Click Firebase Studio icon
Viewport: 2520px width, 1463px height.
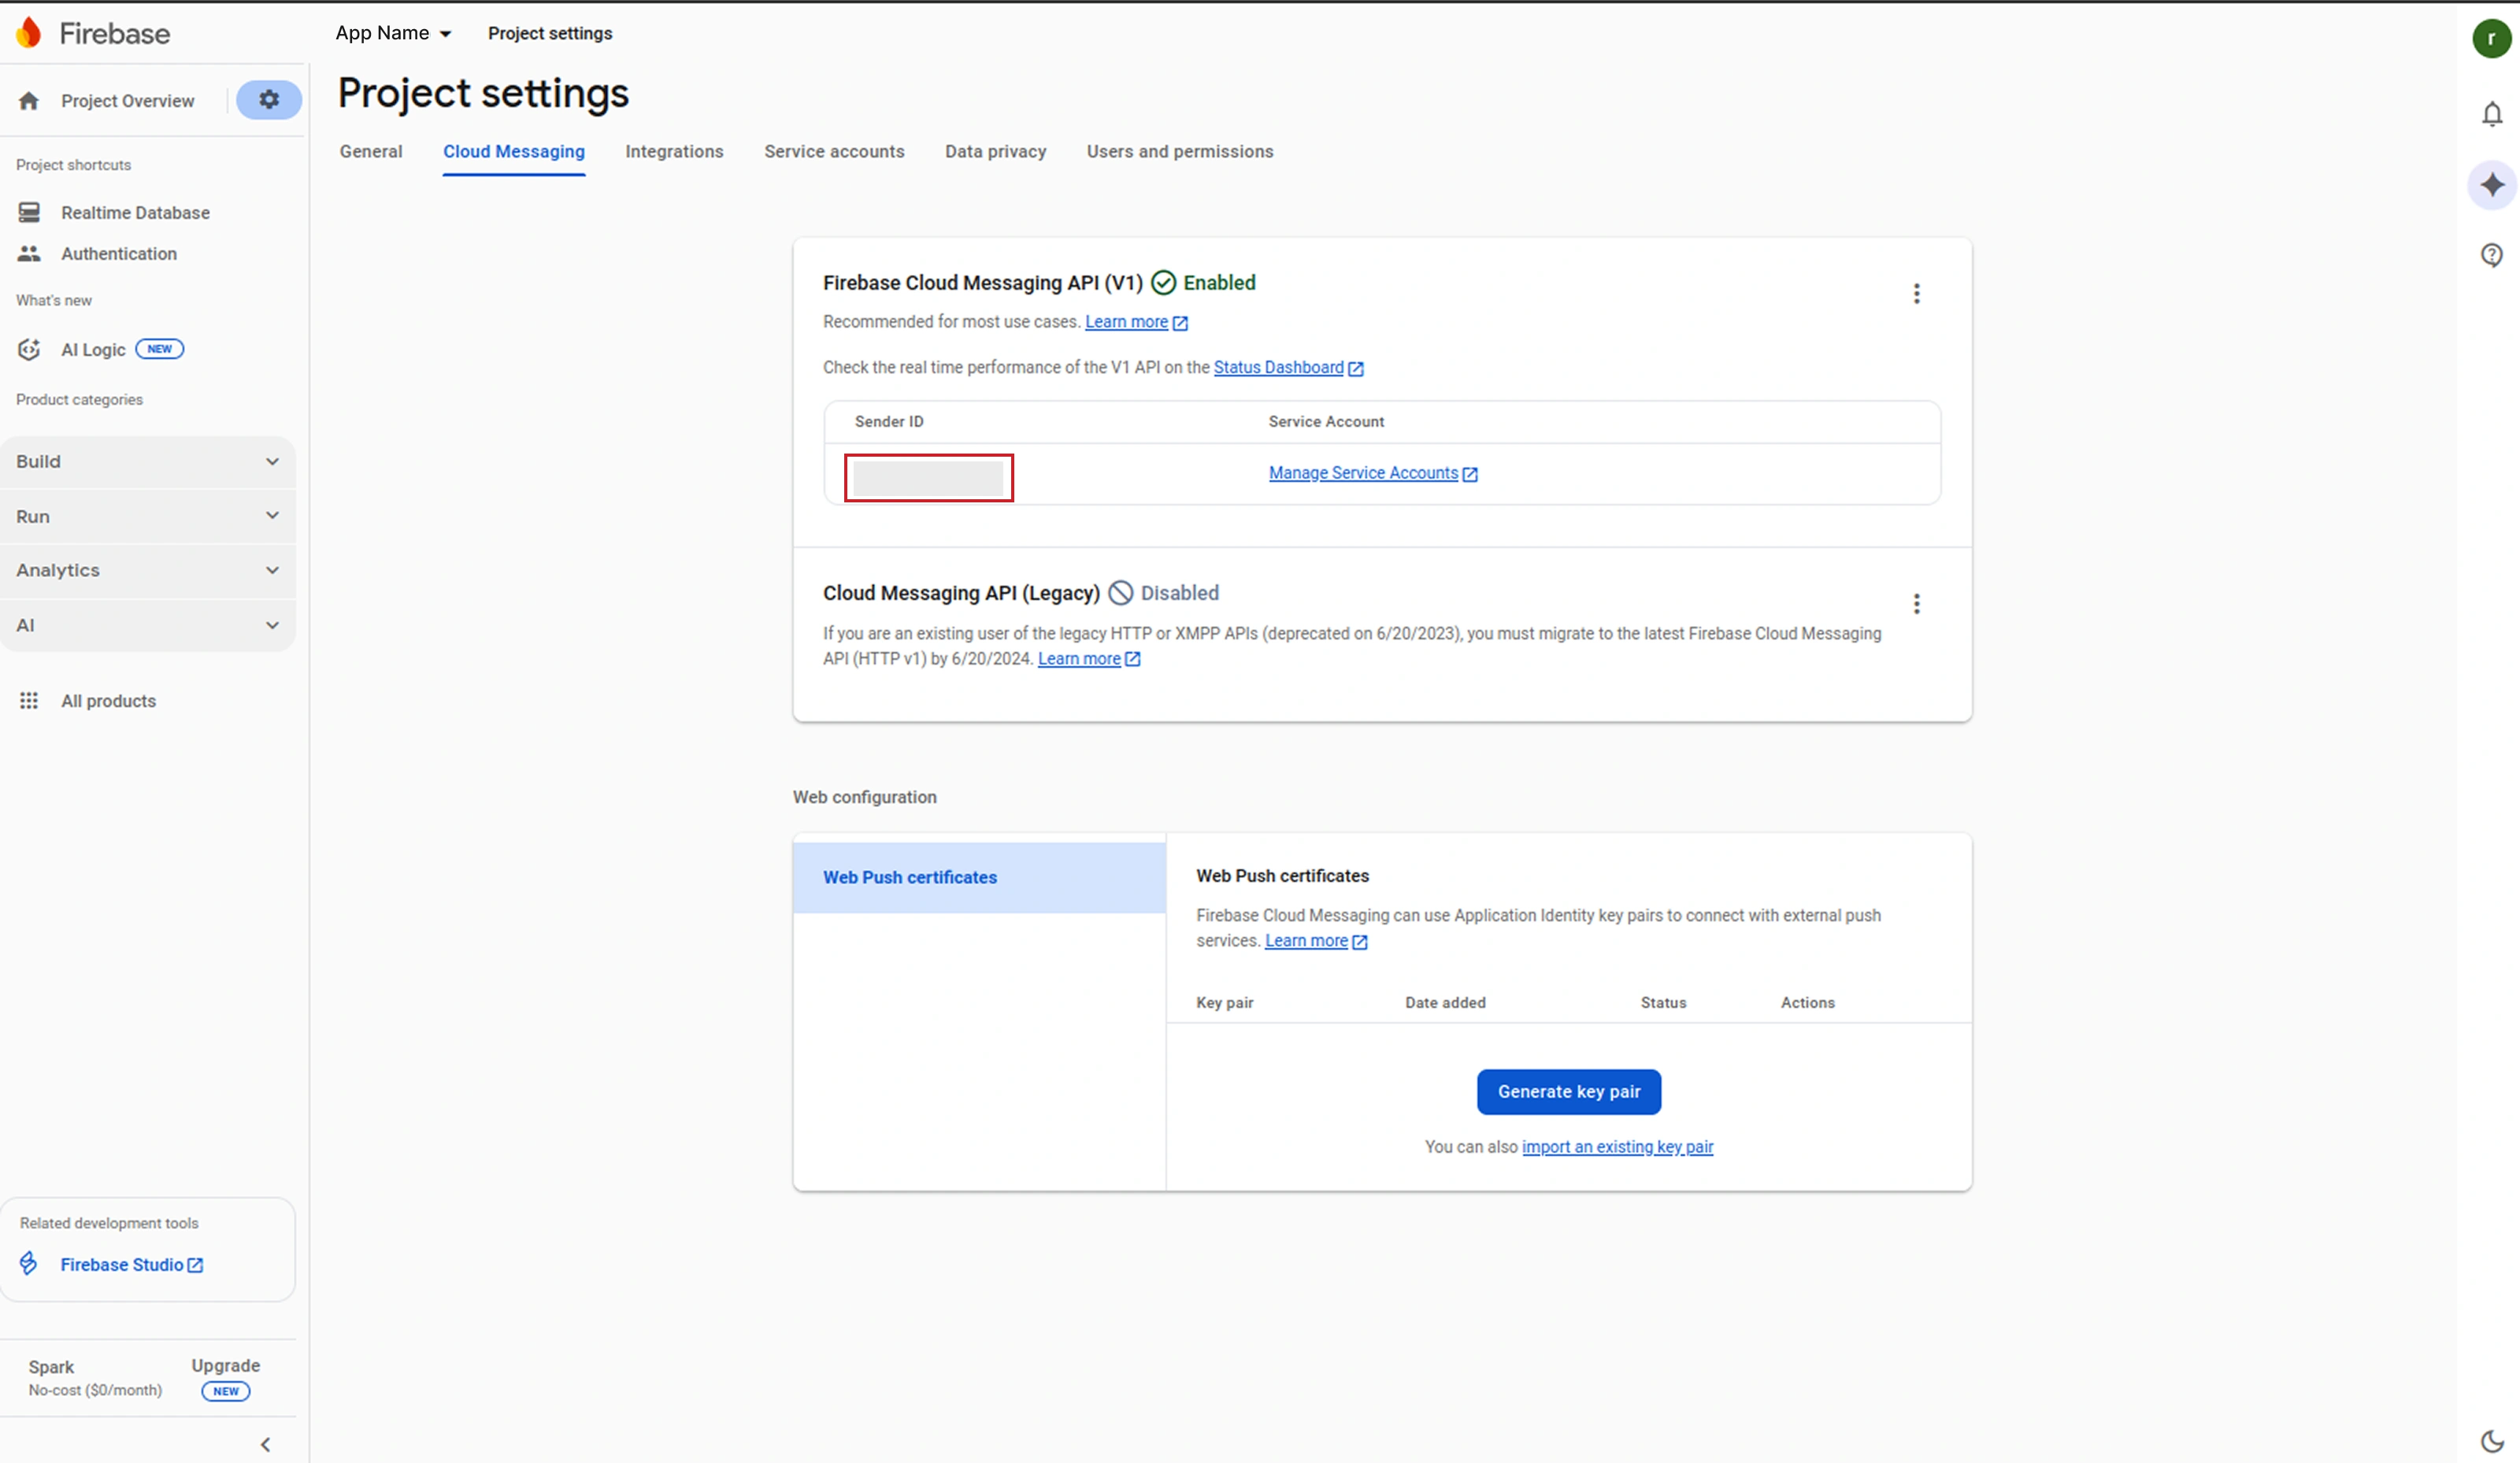[x=29, y=1264]
